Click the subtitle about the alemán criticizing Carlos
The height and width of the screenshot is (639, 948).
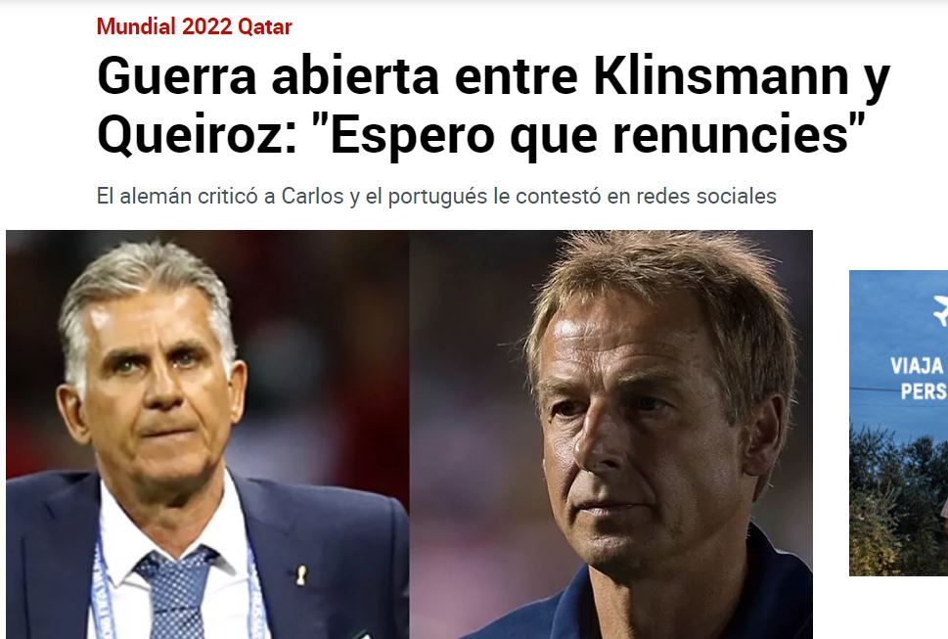436,196
